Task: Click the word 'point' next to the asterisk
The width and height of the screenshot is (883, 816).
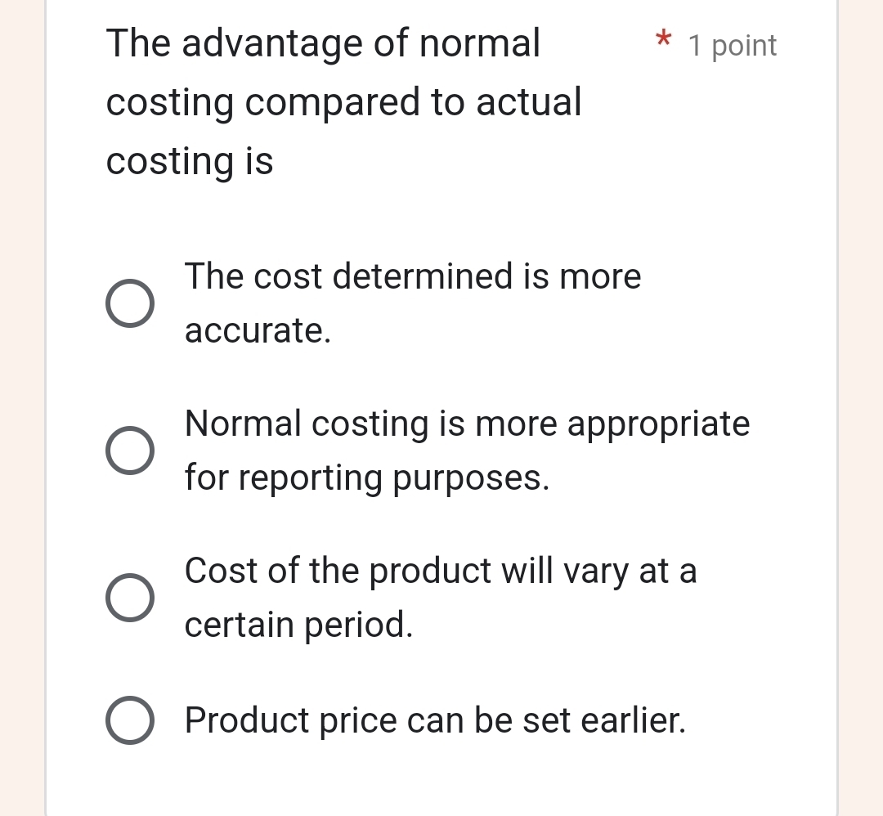Action: click(744, 47)
